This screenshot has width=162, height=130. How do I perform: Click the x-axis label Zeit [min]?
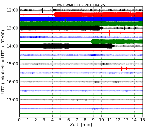click(x=81, y=124)
